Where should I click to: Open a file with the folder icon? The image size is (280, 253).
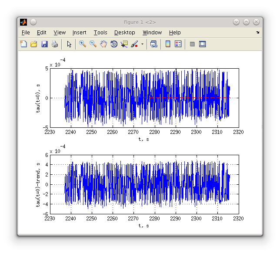click(34, 44)
